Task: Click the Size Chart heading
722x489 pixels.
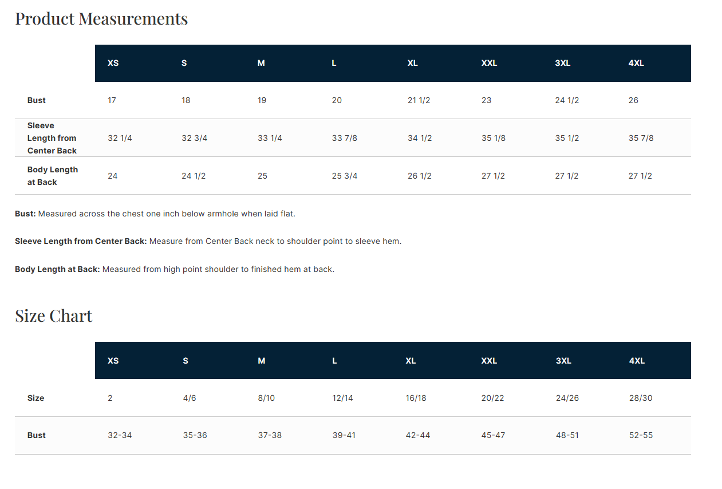Action: [x=53, y=316]
